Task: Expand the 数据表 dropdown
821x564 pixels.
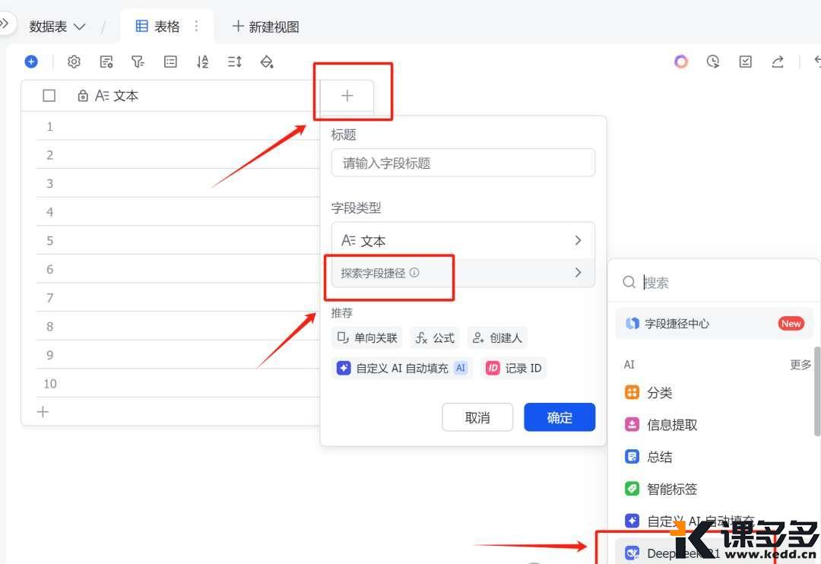Action: click(57, 27)
